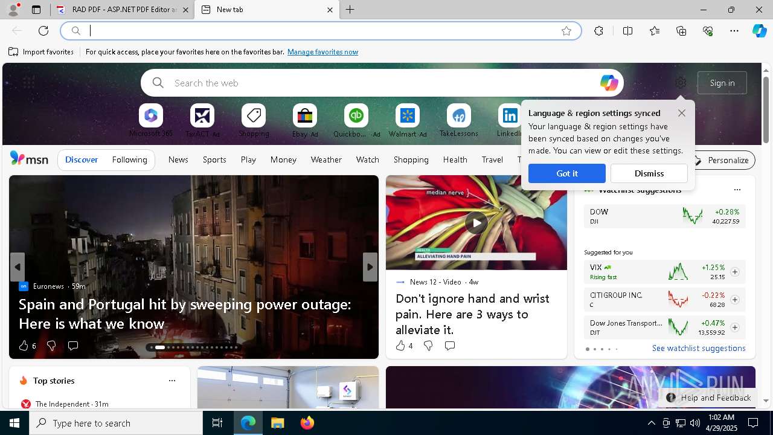The image size is (773, 435).
Task: Add this page to favorites star
Action: [x=566, y=31]
